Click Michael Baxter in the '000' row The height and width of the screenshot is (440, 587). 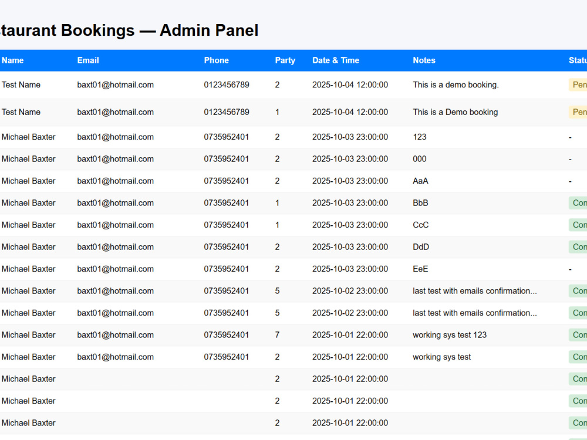(28, 159)
